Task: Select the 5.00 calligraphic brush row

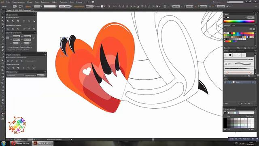Action: pos(239,64)
